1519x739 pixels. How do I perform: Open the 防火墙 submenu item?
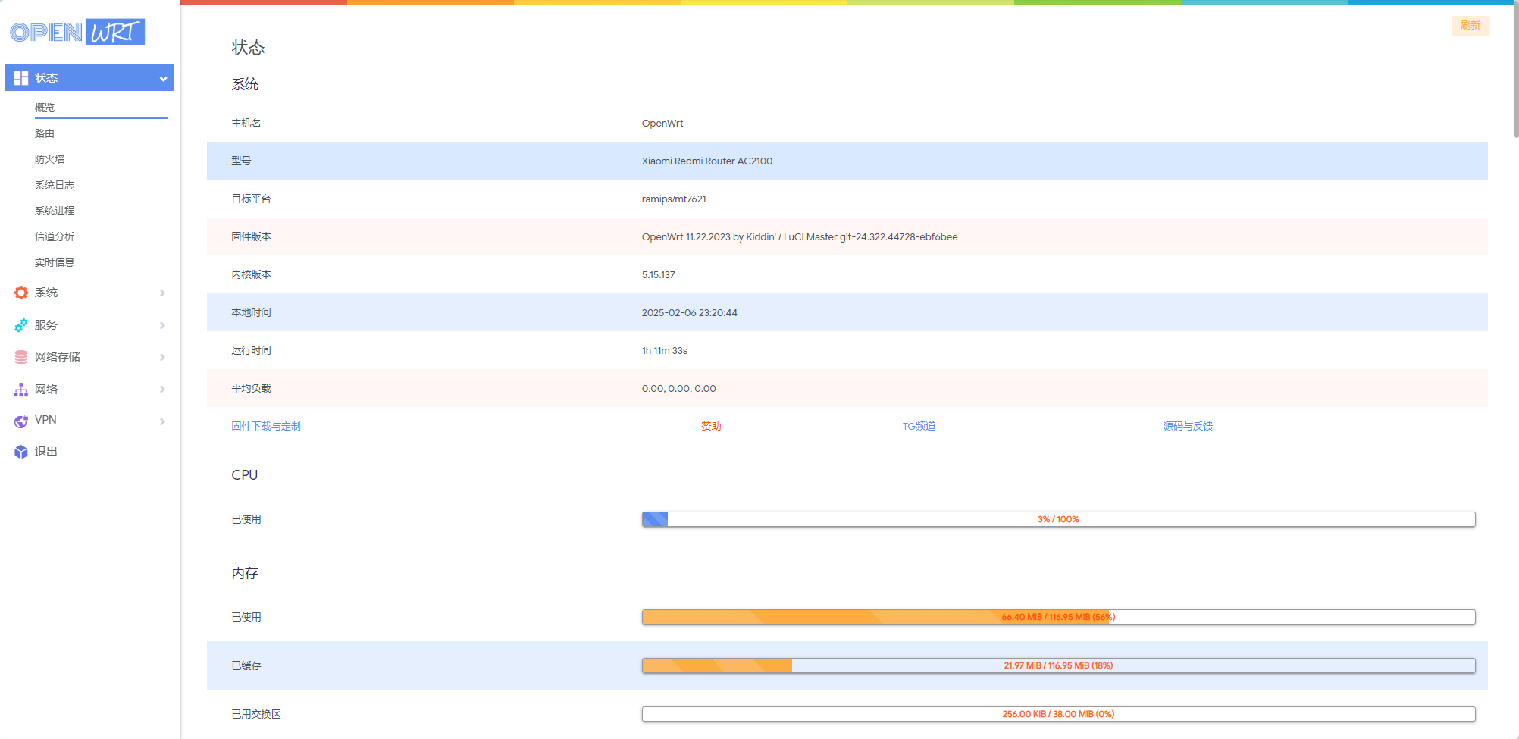point(50,159)
